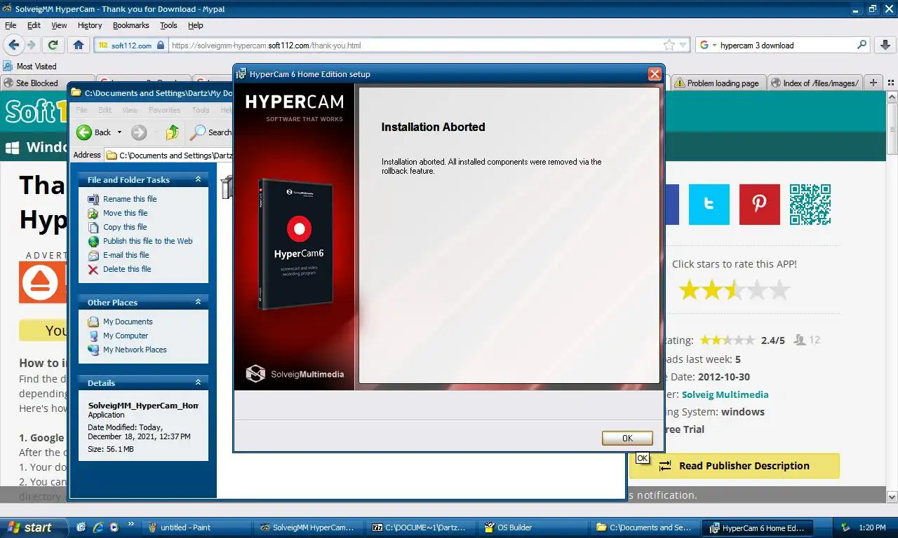Launch Internet Explorer from Quick Launch
The height and width of the screenshot is (538, 898).
coord(98,527)
